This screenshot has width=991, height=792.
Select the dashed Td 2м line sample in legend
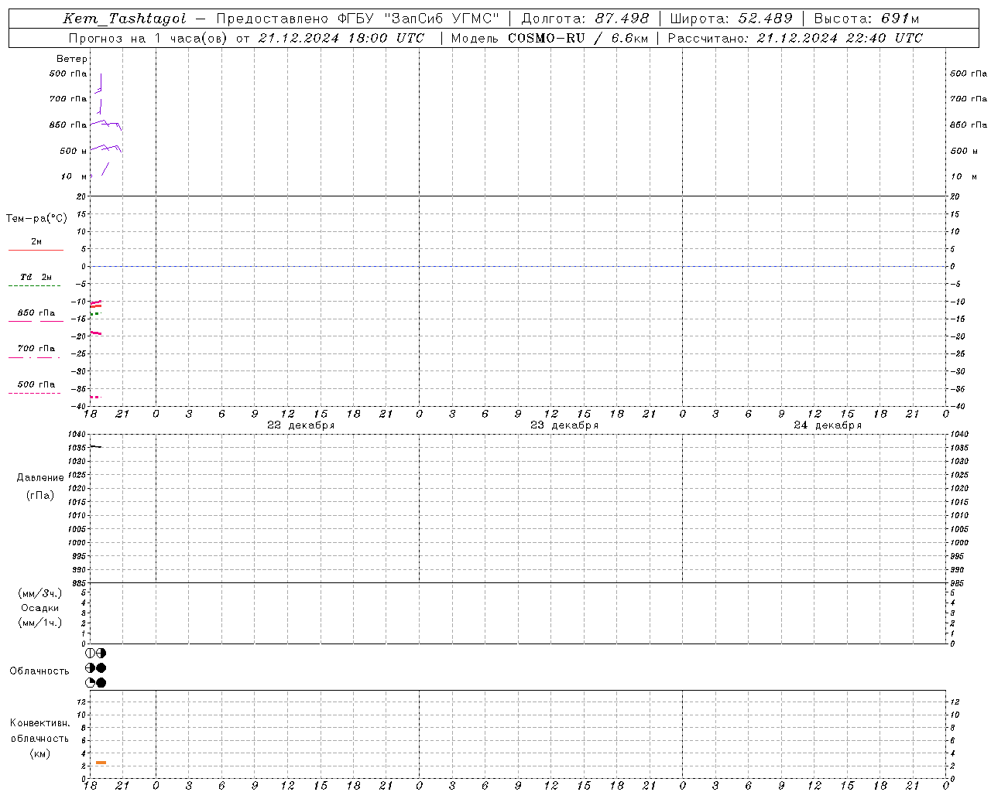coord(35,285)
